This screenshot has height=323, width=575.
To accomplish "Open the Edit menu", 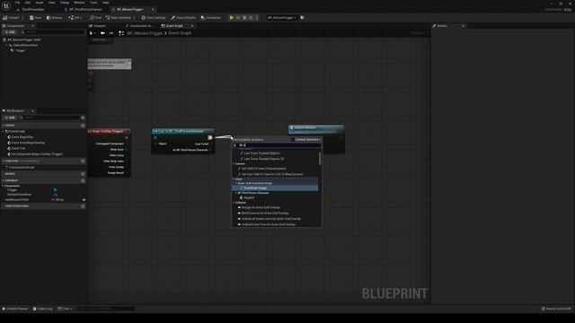I will (x=28, y=3).
